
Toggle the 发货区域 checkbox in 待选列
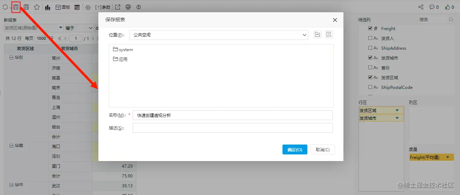[370, 77]
